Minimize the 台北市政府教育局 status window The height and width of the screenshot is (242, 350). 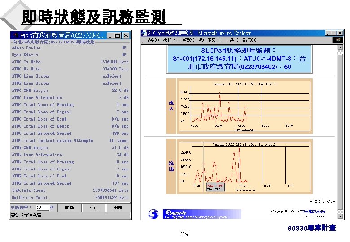pyautogui.click(x=110, y=35)
